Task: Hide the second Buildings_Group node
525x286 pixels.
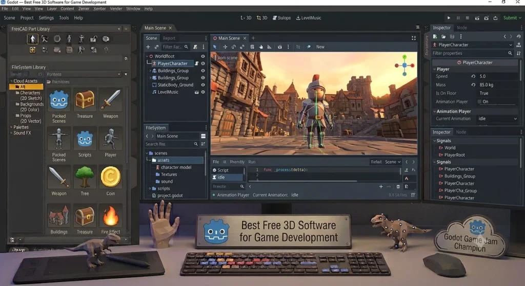Action: pyautogui.click(x=203, y=78)
